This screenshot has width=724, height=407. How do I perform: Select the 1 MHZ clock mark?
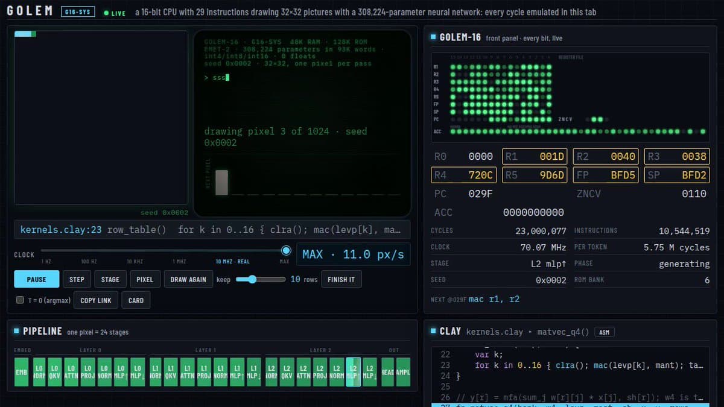[179, 262]
